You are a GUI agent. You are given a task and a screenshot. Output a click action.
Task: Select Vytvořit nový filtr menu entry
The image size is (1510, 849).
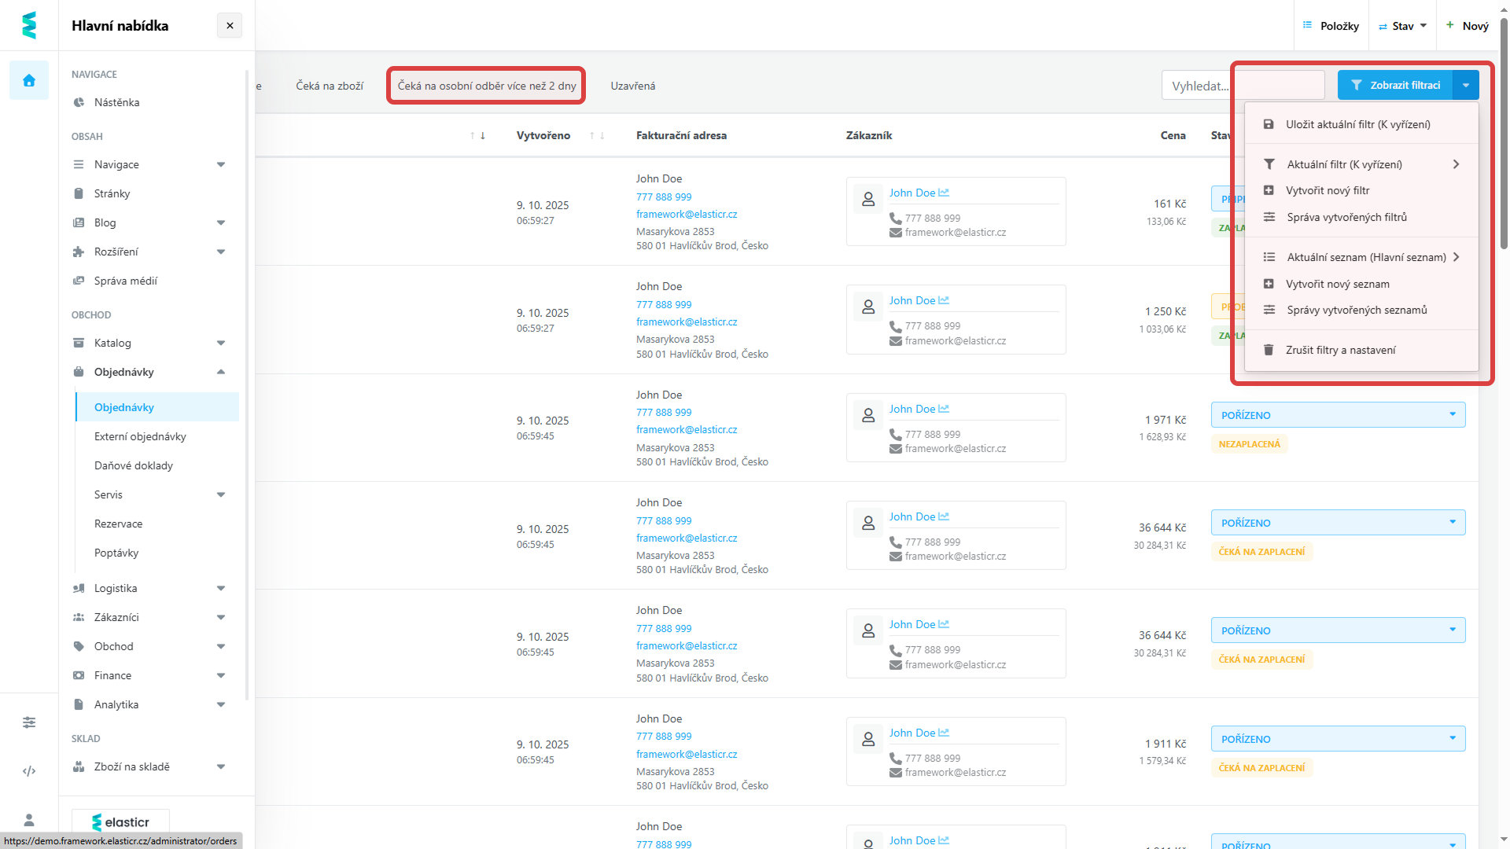(x=1328, y=190)
